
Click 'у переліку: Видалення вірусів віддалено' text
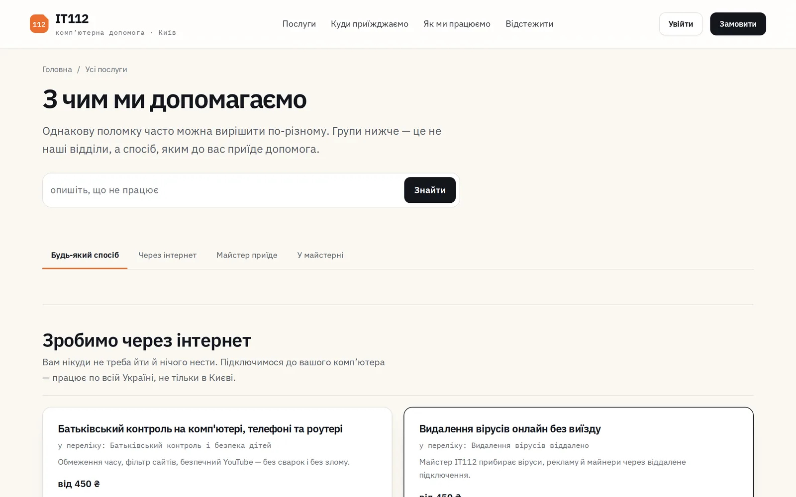[x=504, y=445]
